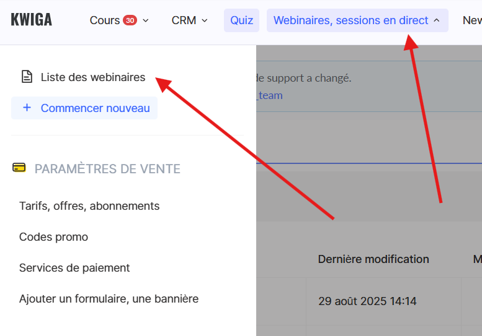
Task: Collapse the Webinaires menu using its chevron
Action: pyautogui.click(x=436, y=20)
